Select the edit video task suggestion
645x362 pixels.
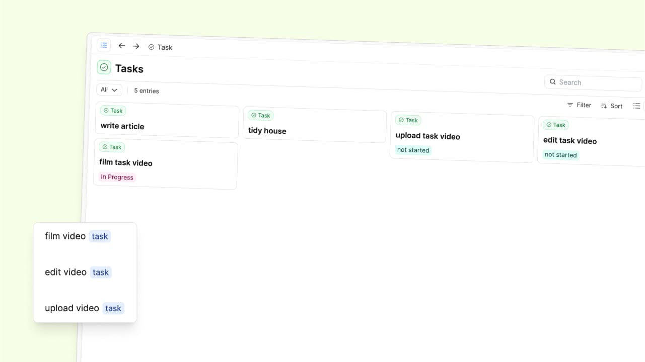pos(66,272)
